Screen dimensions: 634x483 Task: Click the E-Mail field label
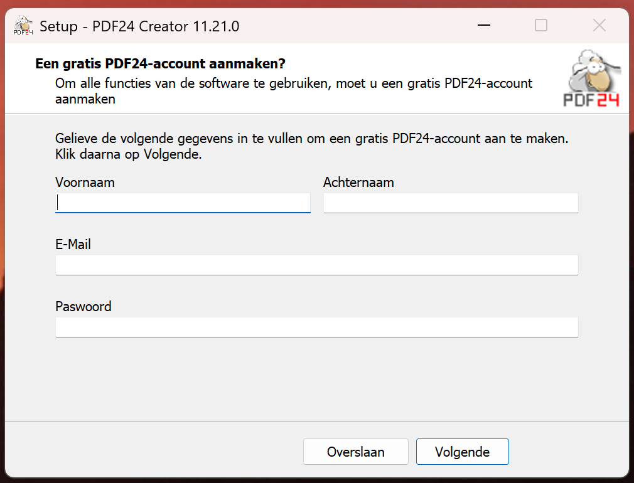pos(73,245)
